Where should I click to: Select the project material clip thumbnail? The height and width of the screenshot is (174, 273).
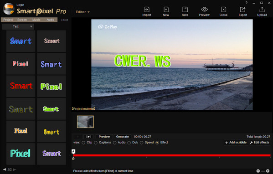(x=85, y=122)
